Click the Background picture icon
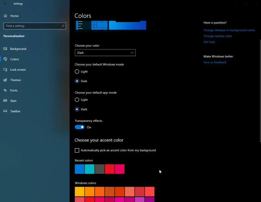The image size is (261, 202). pyautogui.click(x=5, y=49)
